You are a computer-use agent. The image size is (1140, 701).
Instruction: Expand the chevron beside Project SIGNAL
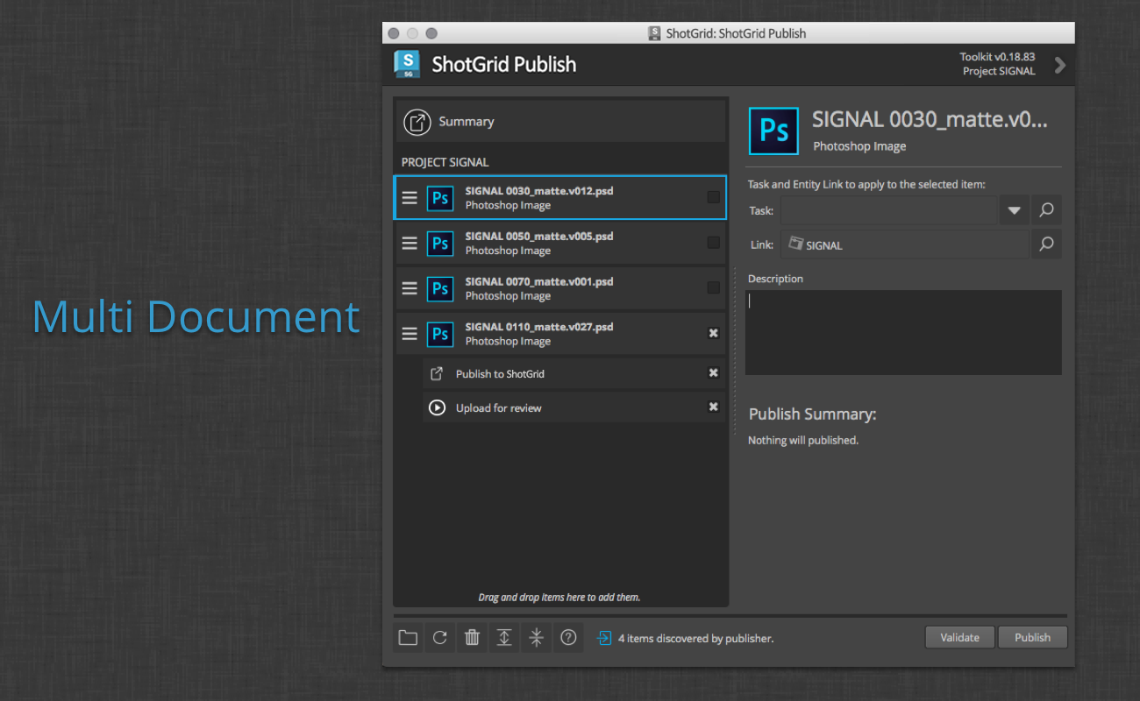pos(1059,65)
